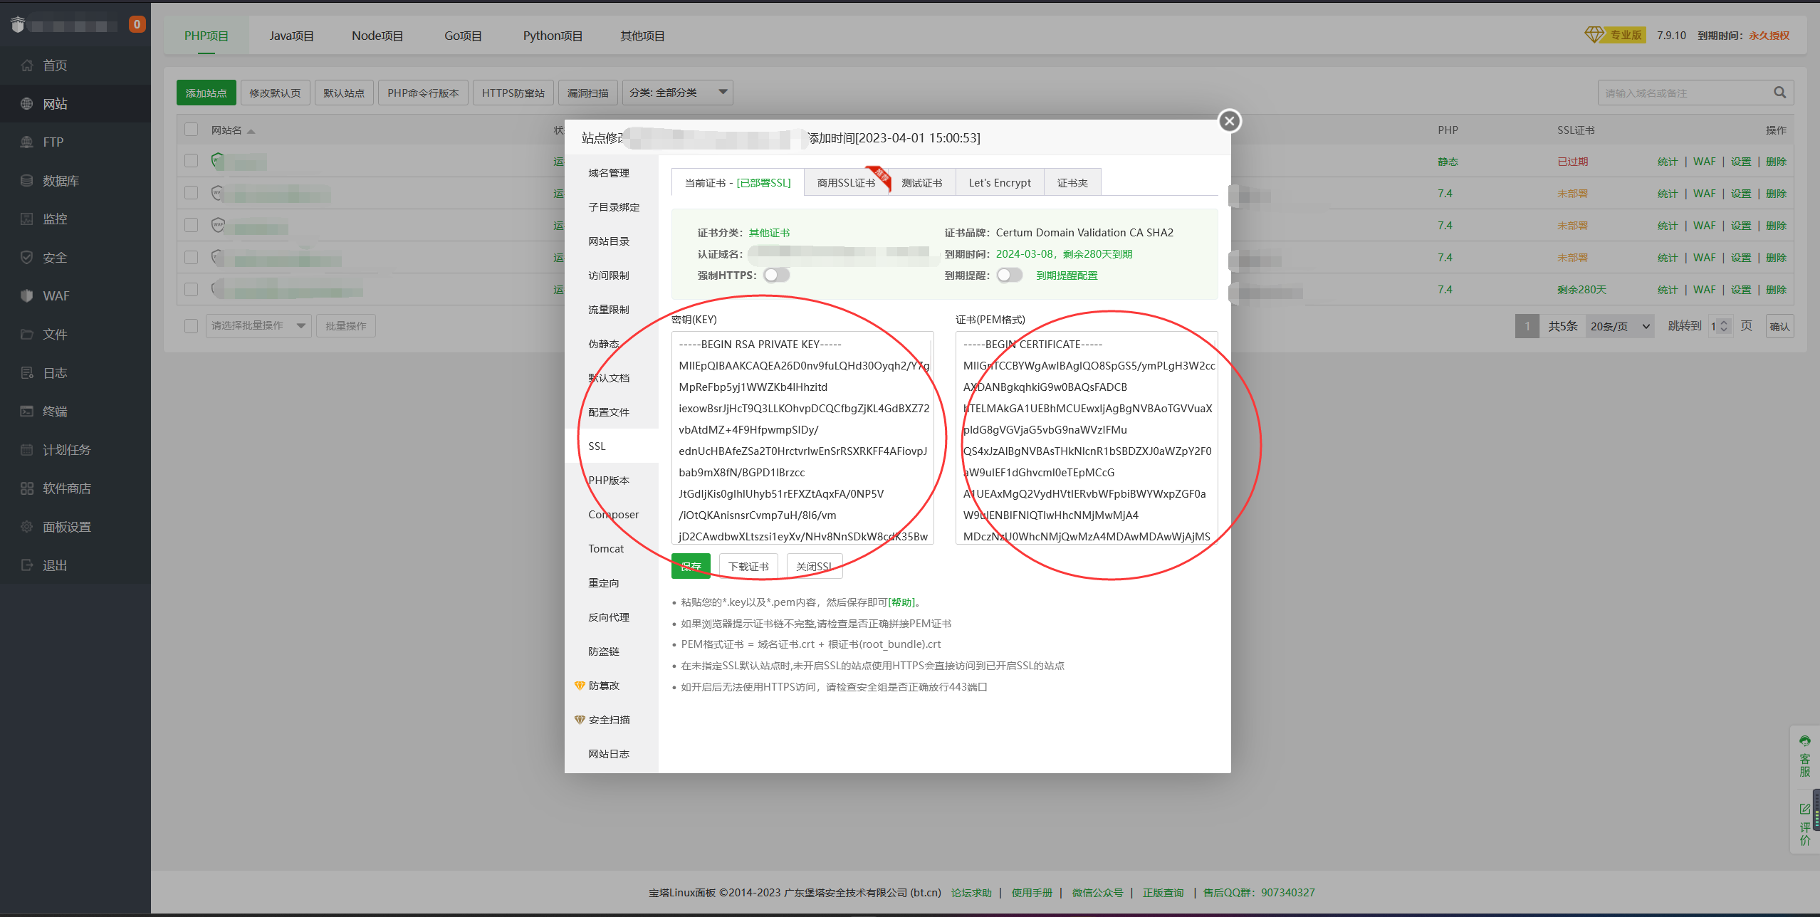
Task: Click the 修改默认页 button
Action: coord(276,93)
